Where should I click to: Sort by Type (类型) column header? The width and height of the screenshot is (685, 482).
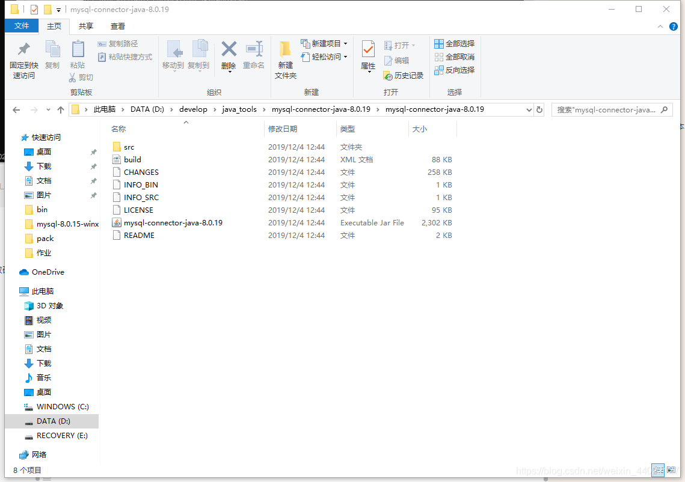tap(347, 129)
